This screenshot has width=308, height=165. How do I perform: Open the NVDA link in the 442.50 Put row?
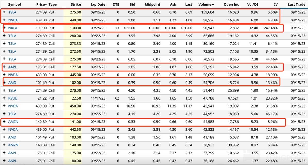click(13, 130)
